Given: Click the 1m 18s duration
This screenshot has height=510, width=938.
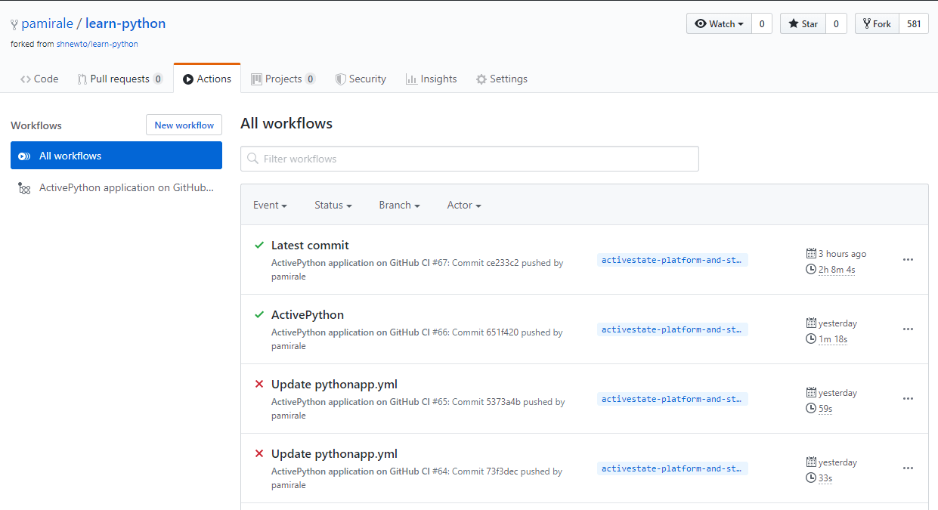Looking at the screenshot, I should click(x=833, y=339).
